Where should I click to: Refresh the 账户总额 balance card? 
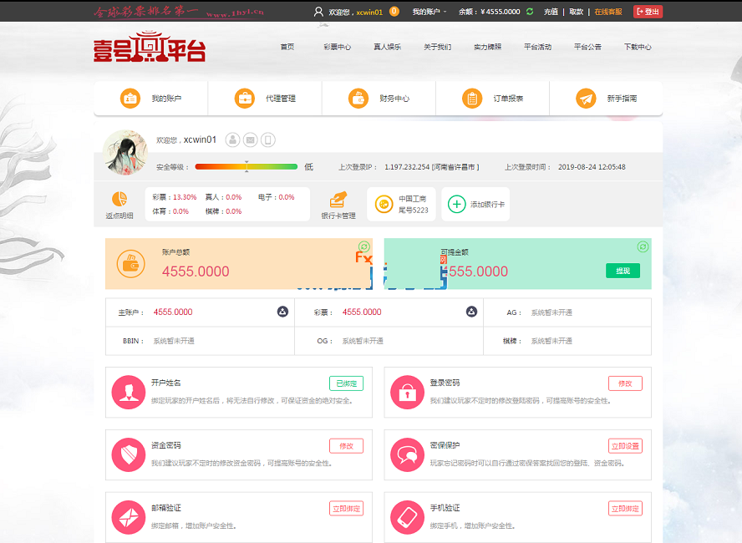point(363,246)
